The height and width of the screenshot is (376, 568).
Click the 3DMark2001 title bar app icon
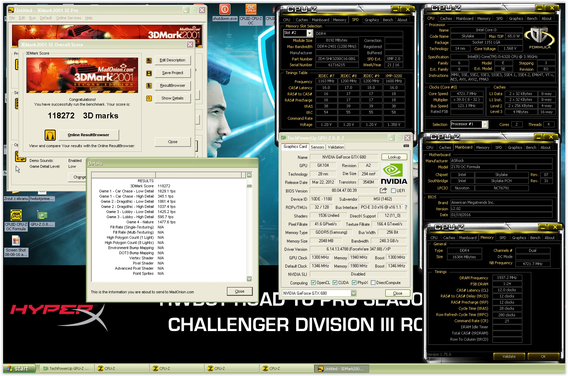pos(11,10)
